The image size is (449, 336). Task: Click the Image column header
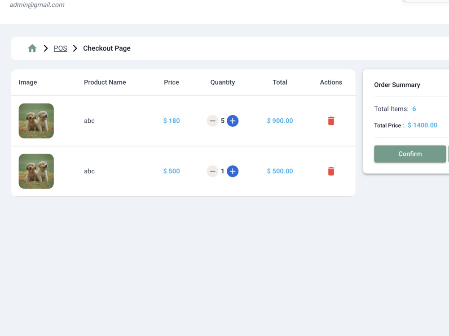click(x=28, y=82)
